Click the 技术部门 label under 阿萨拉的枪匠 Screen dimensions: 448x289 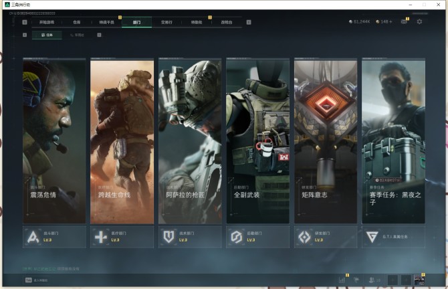[187, 233]
